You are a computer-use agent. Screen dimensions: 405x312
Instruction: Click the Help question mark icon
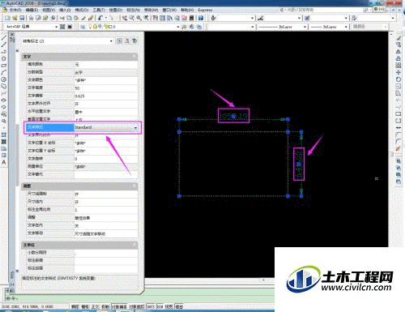tap(201, 18)
